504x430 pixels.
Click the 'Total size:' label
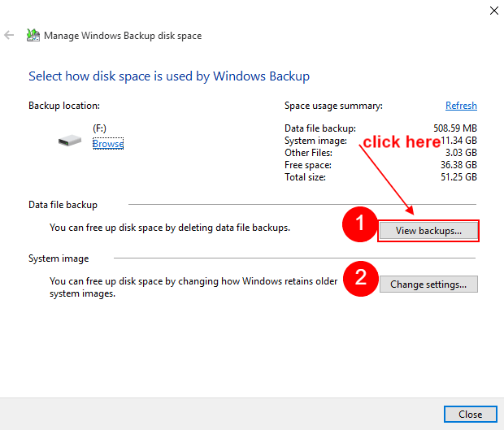point(305,177)
